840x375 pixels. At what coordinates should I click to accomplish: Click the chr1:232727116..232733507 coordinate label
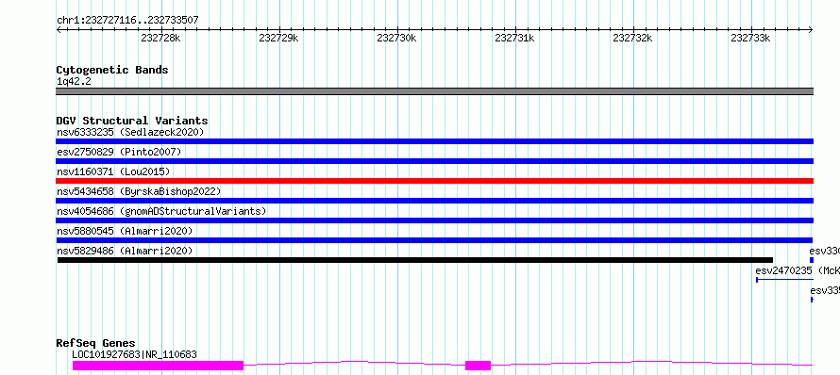pyautogui.click(x=127, y=20)
